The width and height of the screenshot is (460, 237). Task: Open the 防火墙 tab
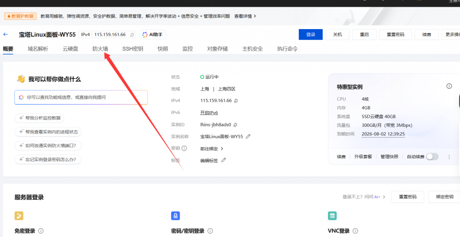pos(100,49)
